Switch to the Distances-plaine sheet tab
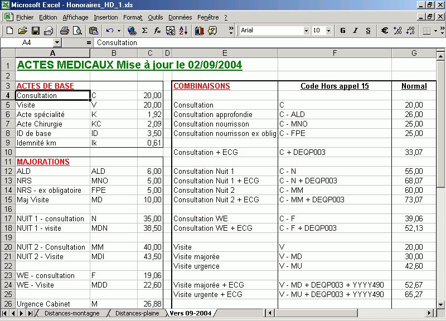 (x=137, y=313)
